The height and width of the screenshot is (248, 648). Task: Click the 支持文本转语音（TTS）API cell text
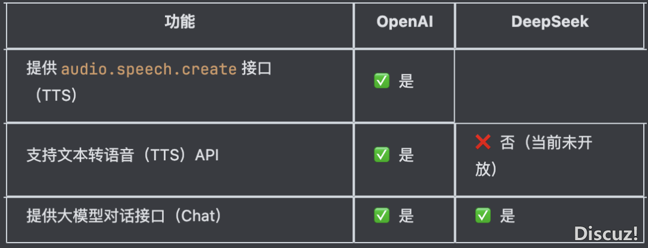[123, 156]
